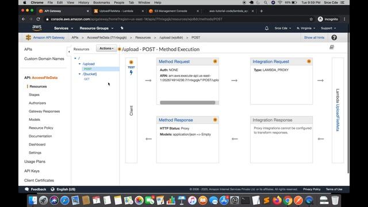Viewport: 368px width, 207px height.
Task: Open a new Chrome tab with plus button
Action: (x=262, y=11)
